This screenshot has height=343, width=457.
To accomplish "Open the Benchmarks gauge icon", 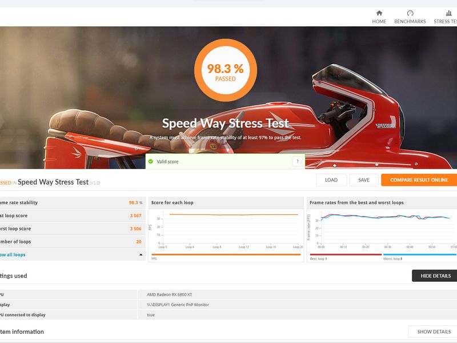I will [410, 13].
